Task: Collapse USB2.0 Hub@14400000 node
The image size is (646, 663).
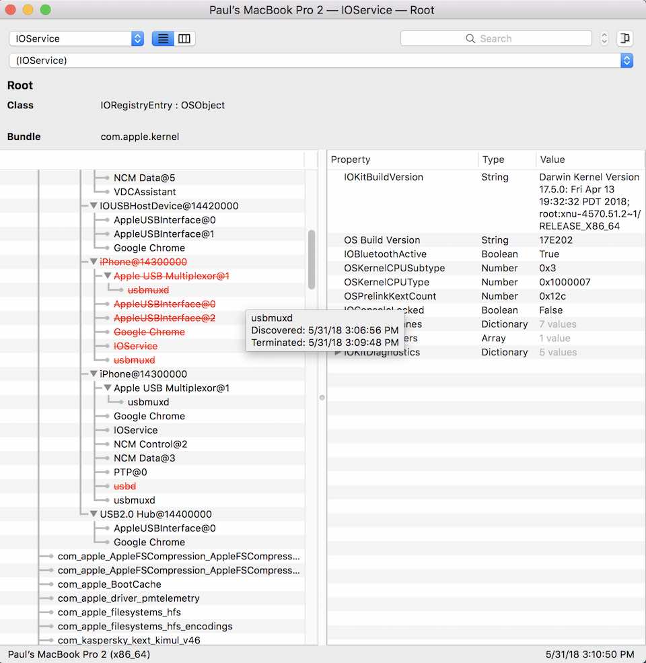Action: tap(94, 514)
